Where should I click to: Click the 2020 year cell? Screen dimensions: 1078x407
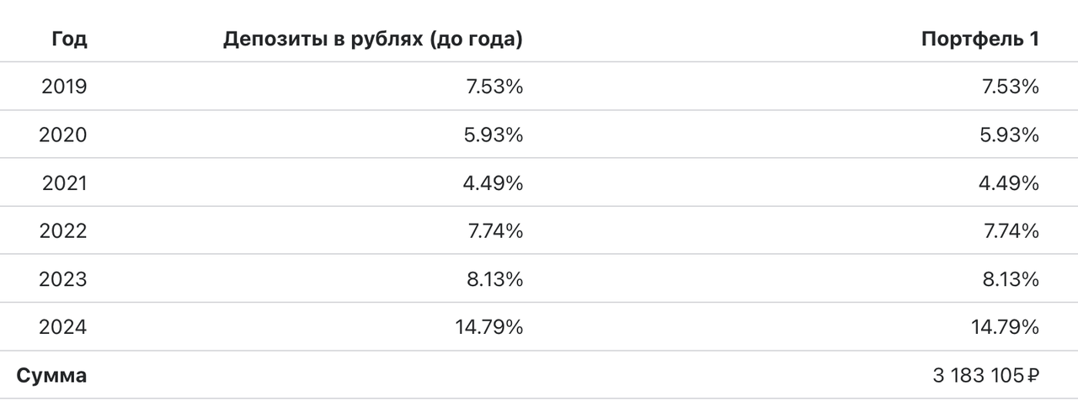(63, 135)
